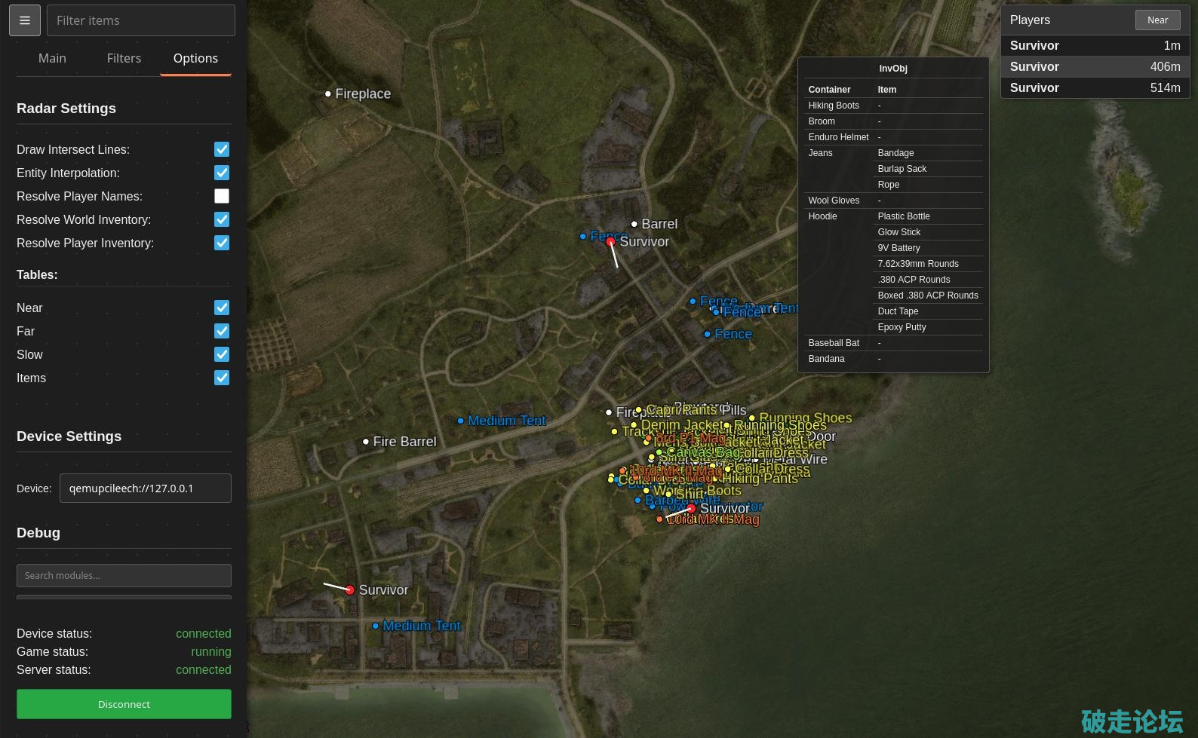Click the Near button in Players panel
Viewport: 1198px width, 738px height.
pyautogui.click(x=1157, y=20)
